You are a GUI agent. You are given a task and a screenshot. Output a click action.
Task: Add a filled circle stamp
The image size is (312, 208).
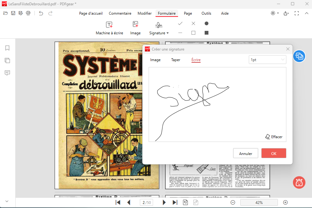207,24
